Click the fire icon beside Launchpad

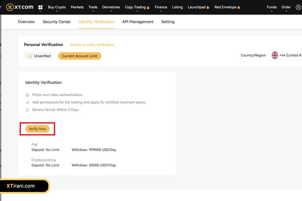[208, 7]
